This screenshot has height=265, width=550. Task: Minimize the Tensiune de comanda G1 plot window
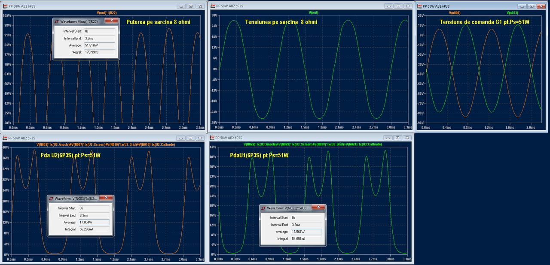click(x=522, y=6)
